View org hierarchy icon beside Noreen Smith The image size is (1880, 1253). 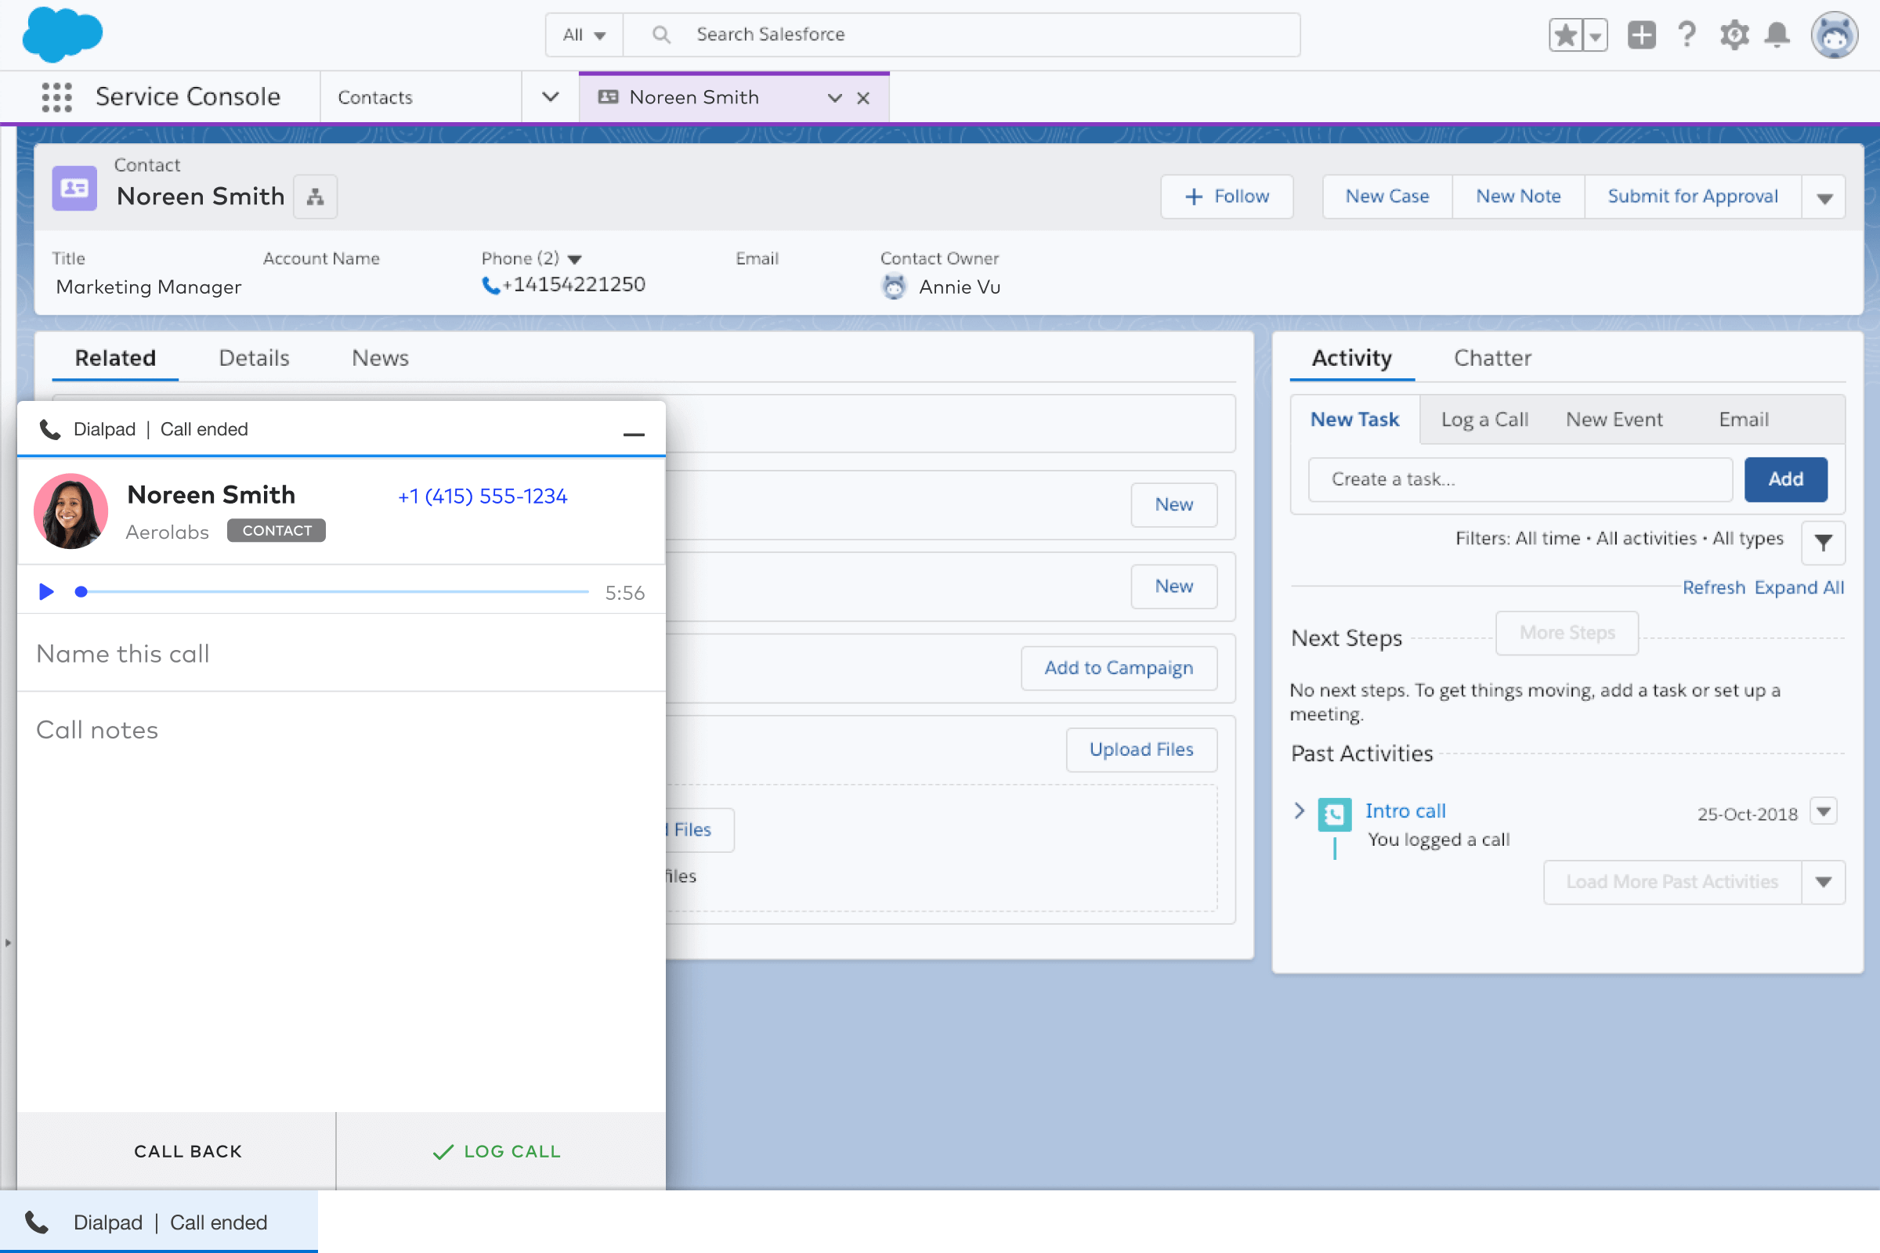pos(315,197)
